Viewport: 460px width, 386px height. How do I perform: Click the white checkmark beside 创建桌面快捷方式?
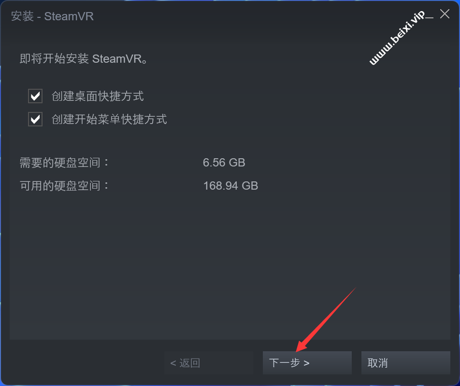(x=35, y=96)
